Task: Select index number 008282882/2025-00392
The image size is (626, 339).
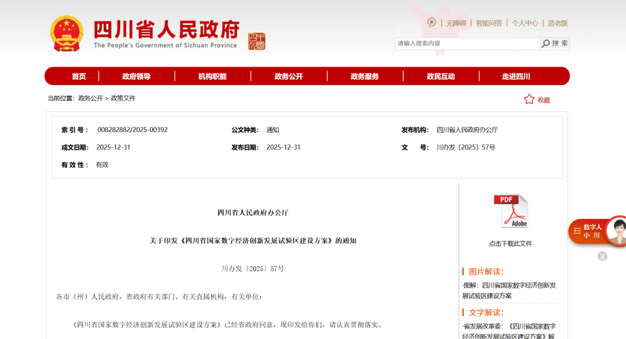Action: click(133, 130)
